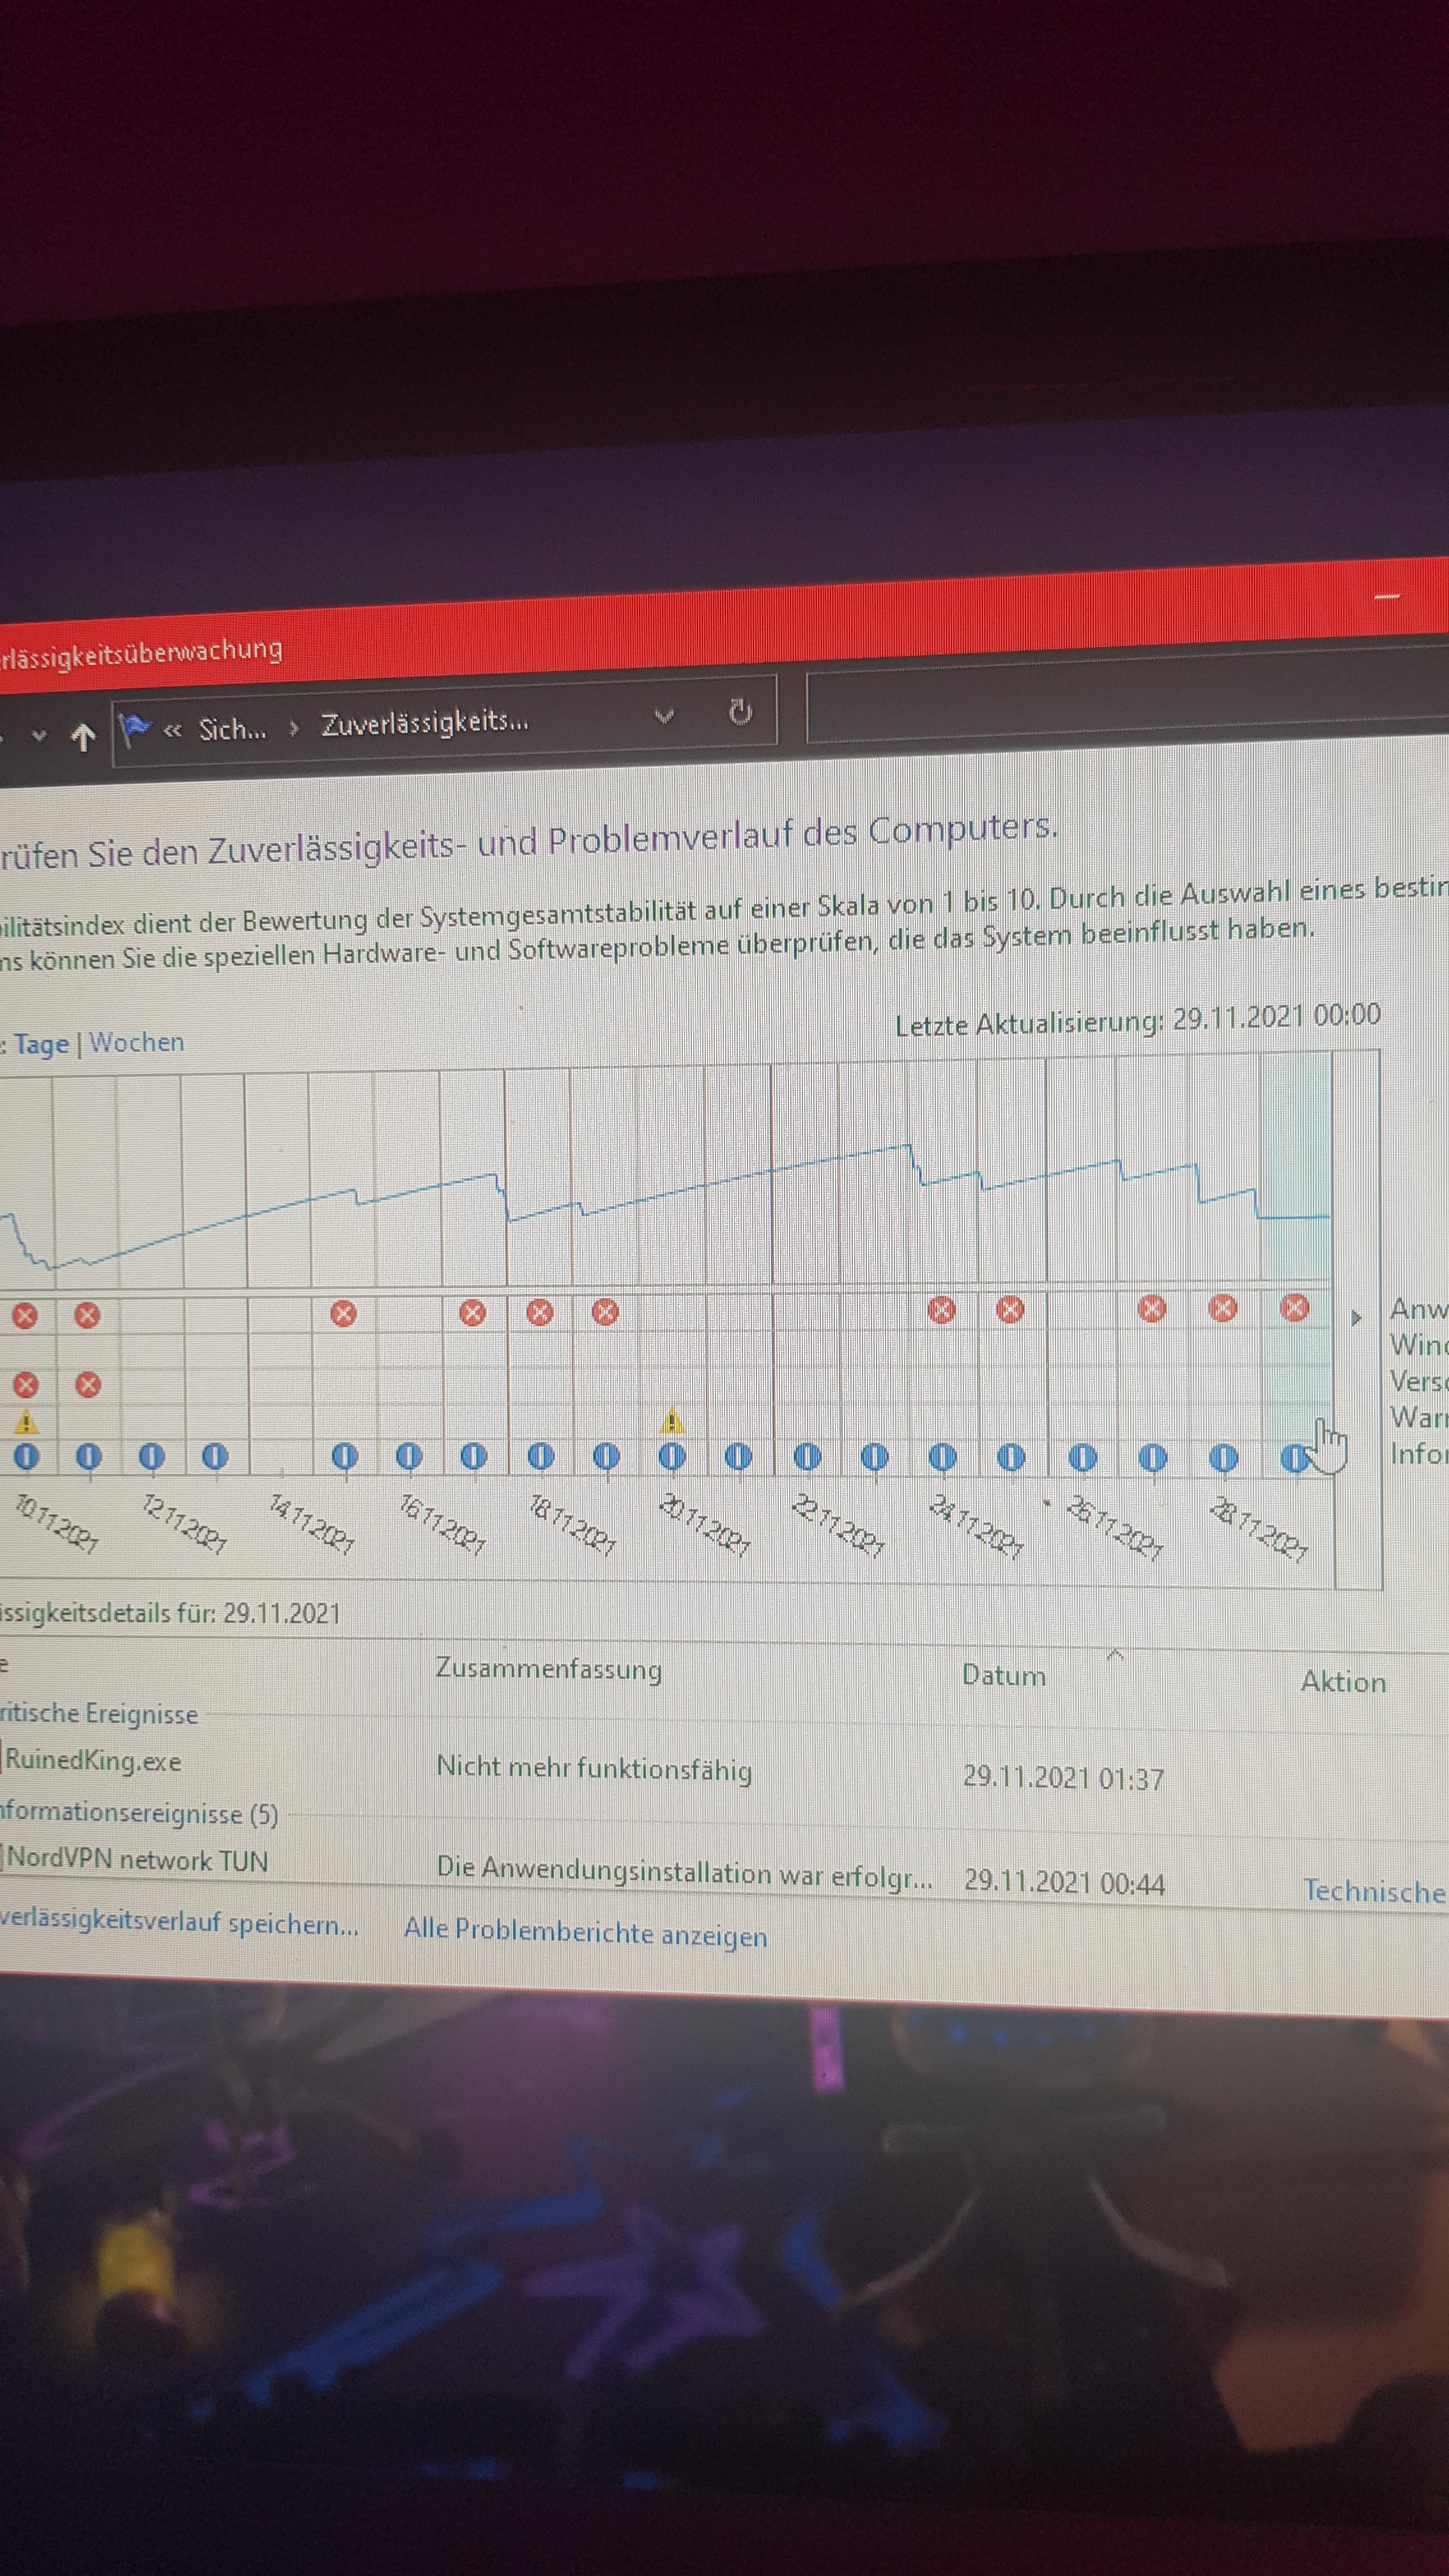Click the flag icon in address bar
The image size is (1449, 2576).
click(134, 729)
